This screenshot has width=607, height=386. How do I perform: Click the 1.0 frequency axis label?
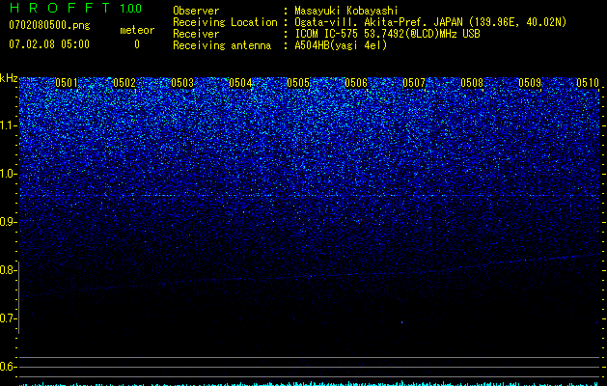click(8, 174)
